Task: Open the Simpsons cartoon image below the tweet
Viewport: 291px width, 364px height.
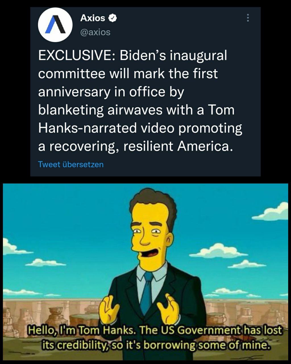Action: click(145, 272)
